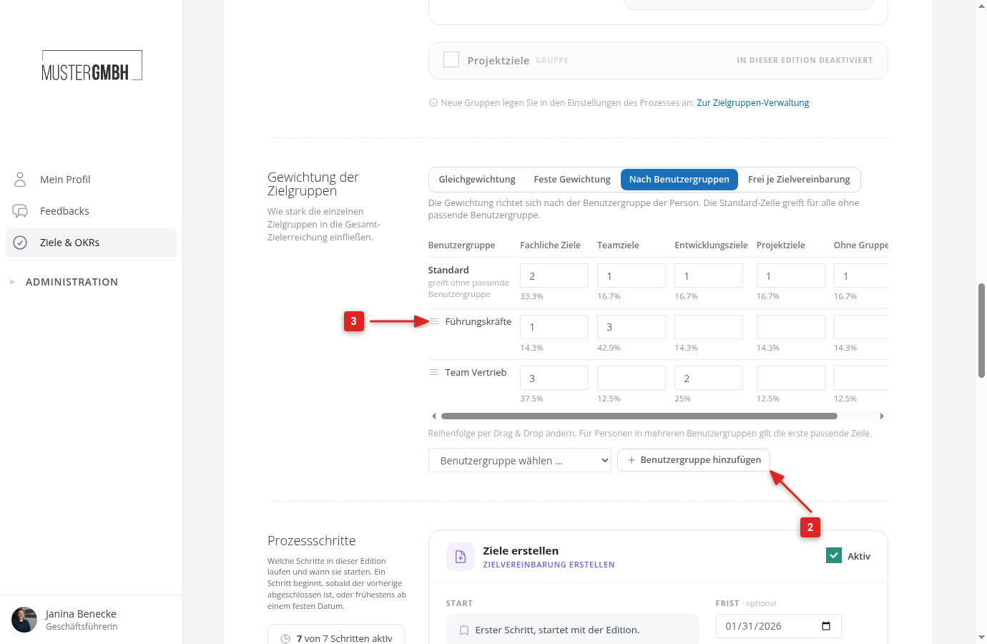Image resolution: width=987 pixels, height=644 pixels.
Task: Open Feedbacks in the sidebar
Action: tap(91, 211)
